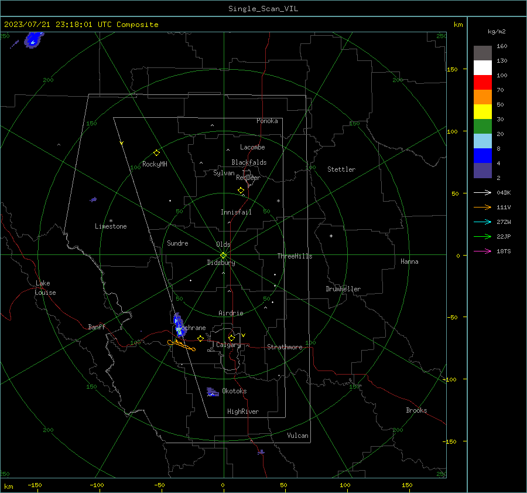This screenshot has width=527, height=493.
Task: Click the Okotoks city label
Action: [234, 391]
